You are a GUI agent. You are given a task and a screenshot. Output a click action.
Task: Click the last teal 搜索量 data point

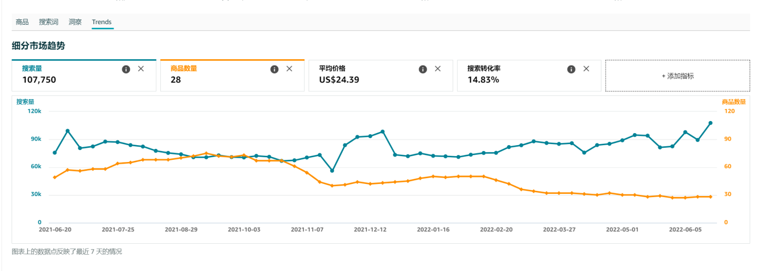(x=710, y=123)
